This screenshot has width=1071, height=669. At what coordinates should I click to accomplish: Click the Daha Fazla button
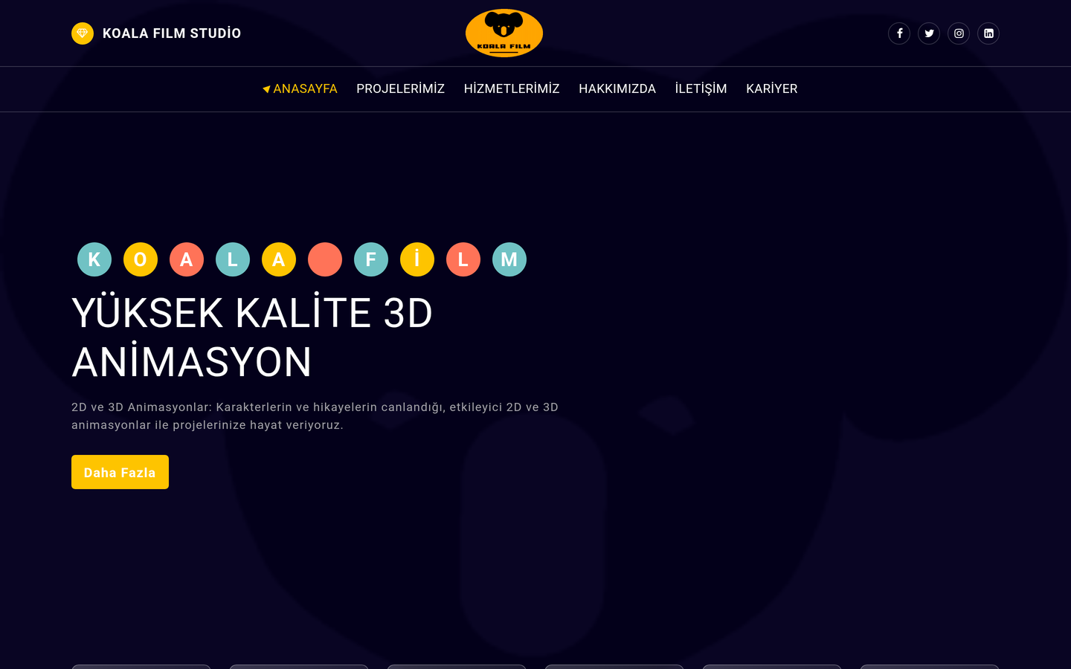tap(120, 472)
